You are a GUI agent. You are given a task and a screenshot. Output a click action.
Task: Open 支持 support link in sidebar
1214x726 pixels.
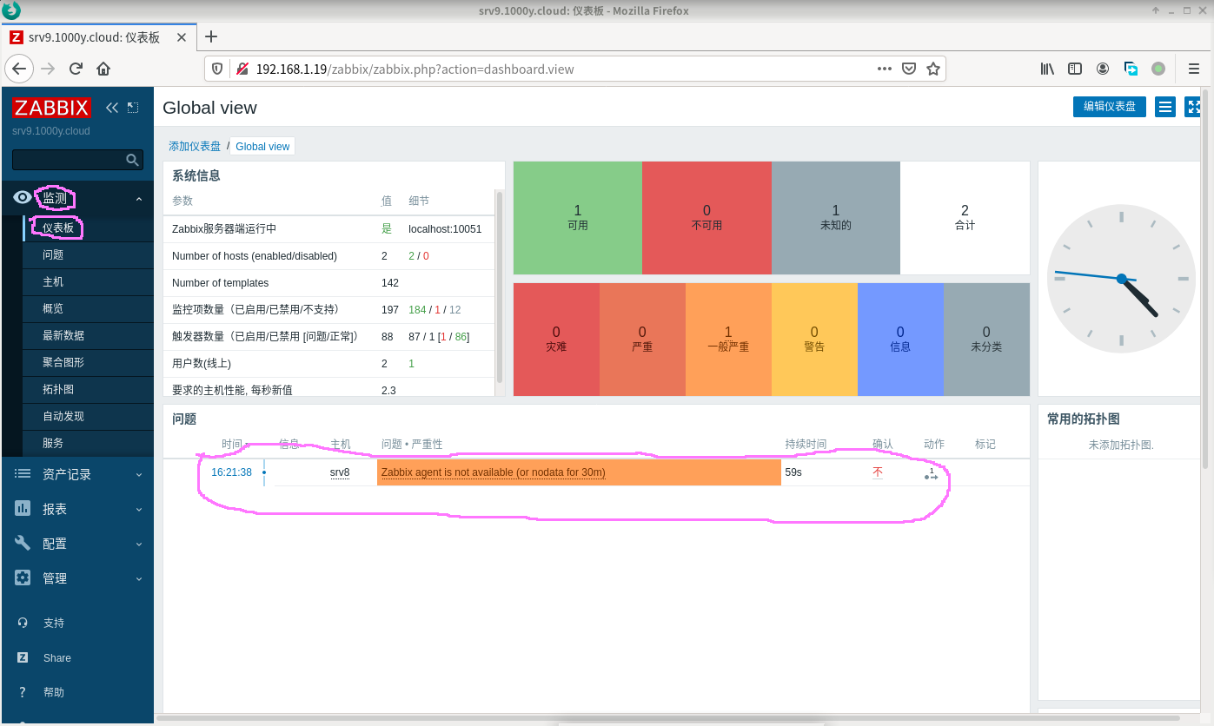click(x=53, y=624)
